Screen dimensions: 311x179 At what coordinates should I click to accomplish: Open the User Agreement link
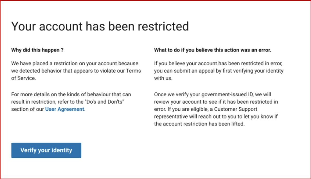tap(65, 109)
